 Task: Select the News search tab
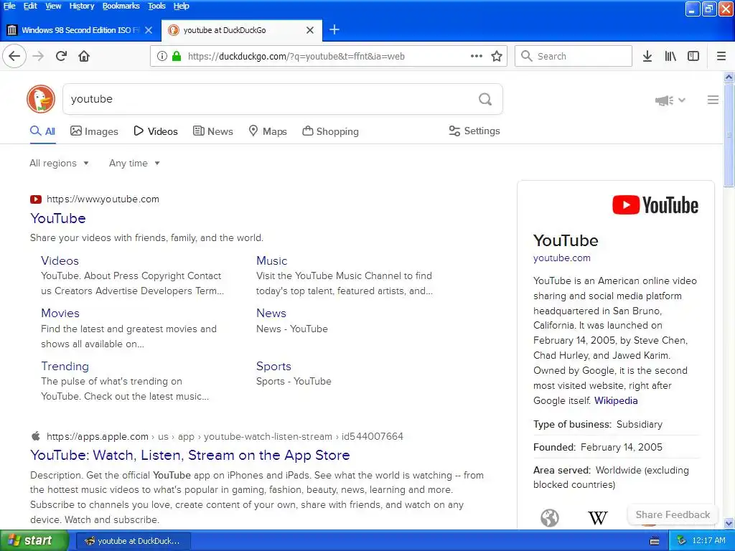coord(212,131)
